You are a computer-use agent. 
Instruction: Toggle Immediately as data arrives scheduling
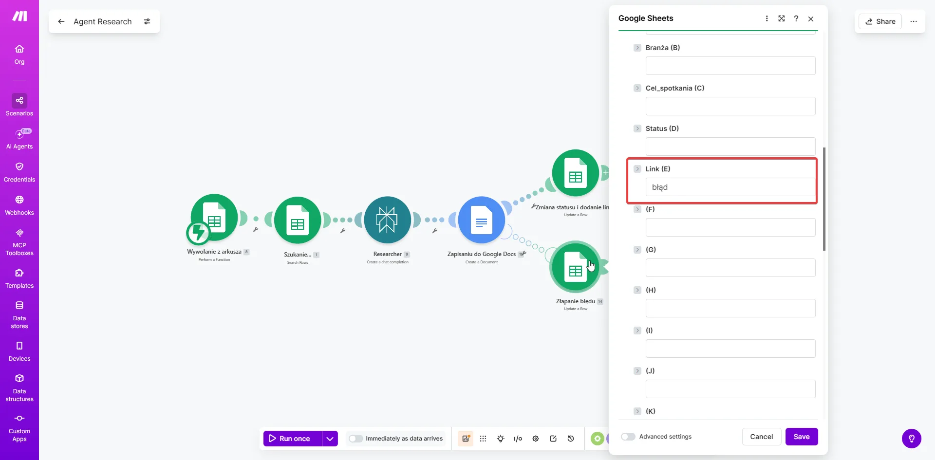(x=356, y=439)
